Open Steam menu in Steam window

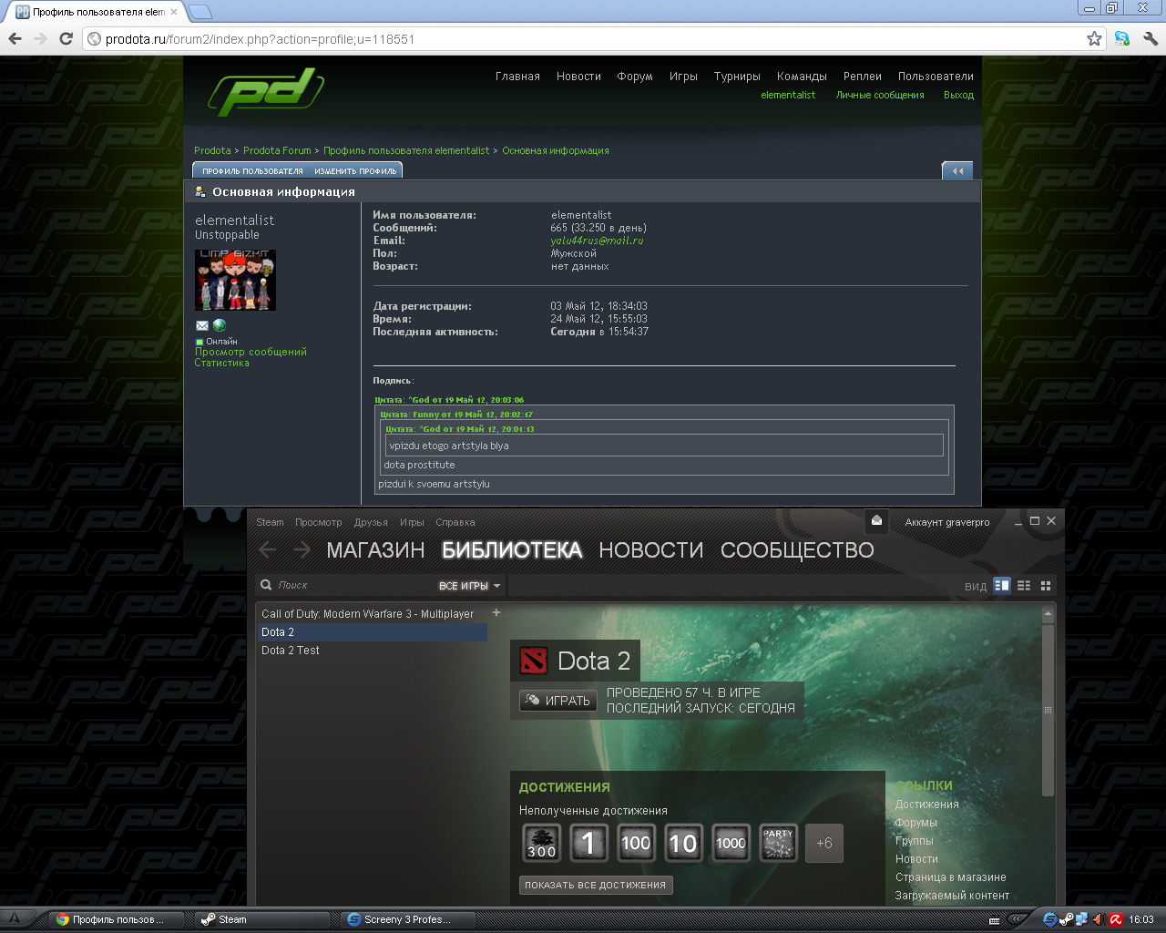[x=270, y=522]
